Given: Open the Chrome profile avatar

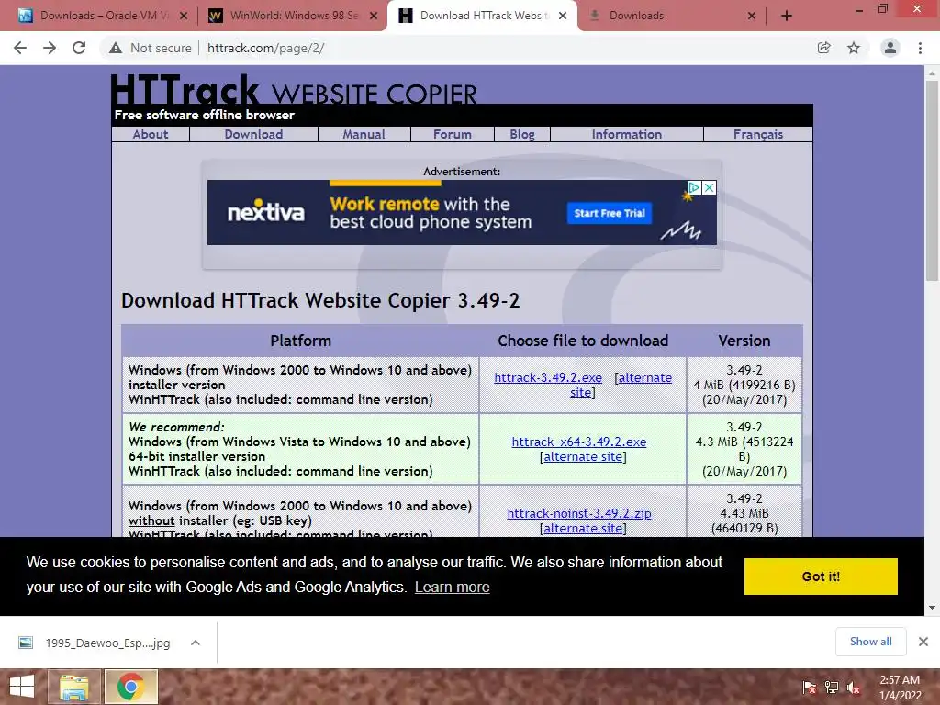Looking at the screenshot, I should [x=890, y=48].
